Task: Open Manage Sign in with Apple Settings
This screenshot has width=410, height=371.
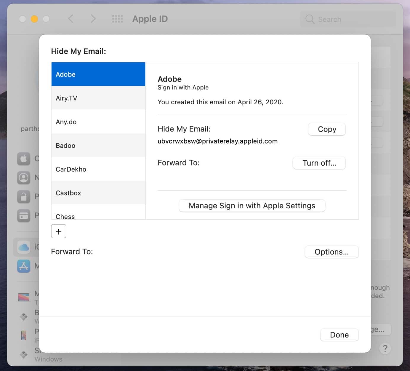Action: (x=252, y=206)
